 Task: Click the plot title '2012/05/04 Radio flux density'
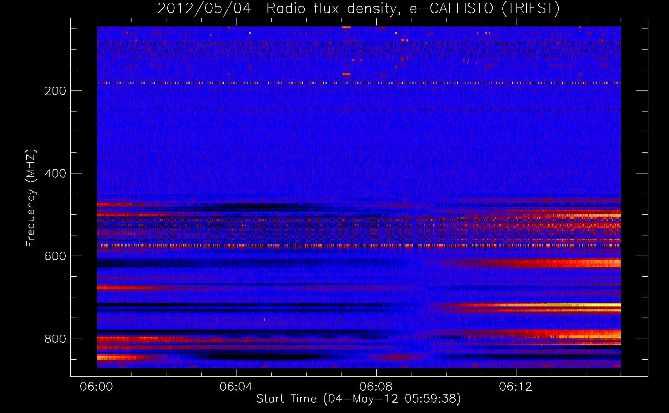358,9
